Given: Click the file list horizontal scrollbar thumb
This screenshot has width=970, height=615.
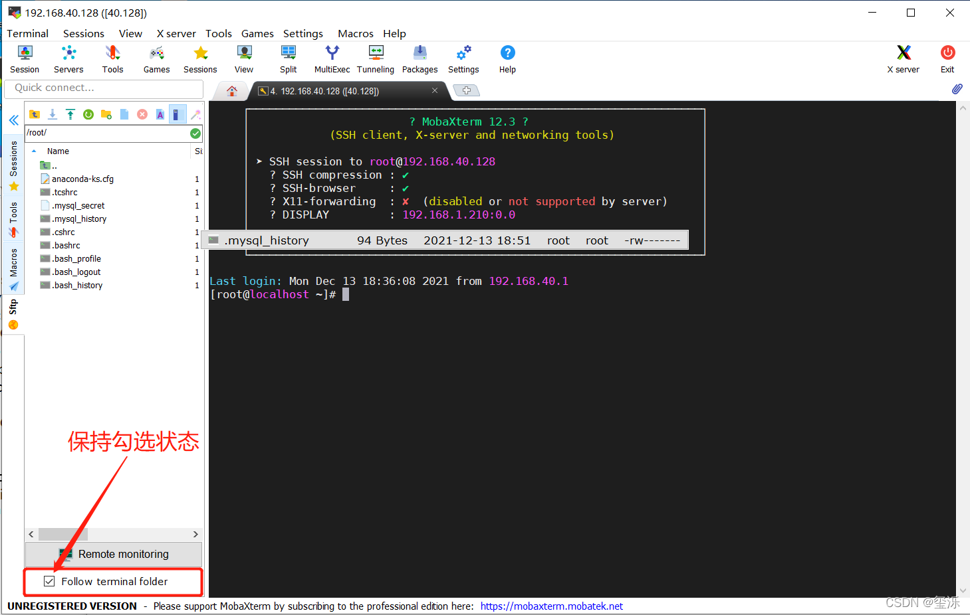Looking at the screenshot, I should 63,534.
